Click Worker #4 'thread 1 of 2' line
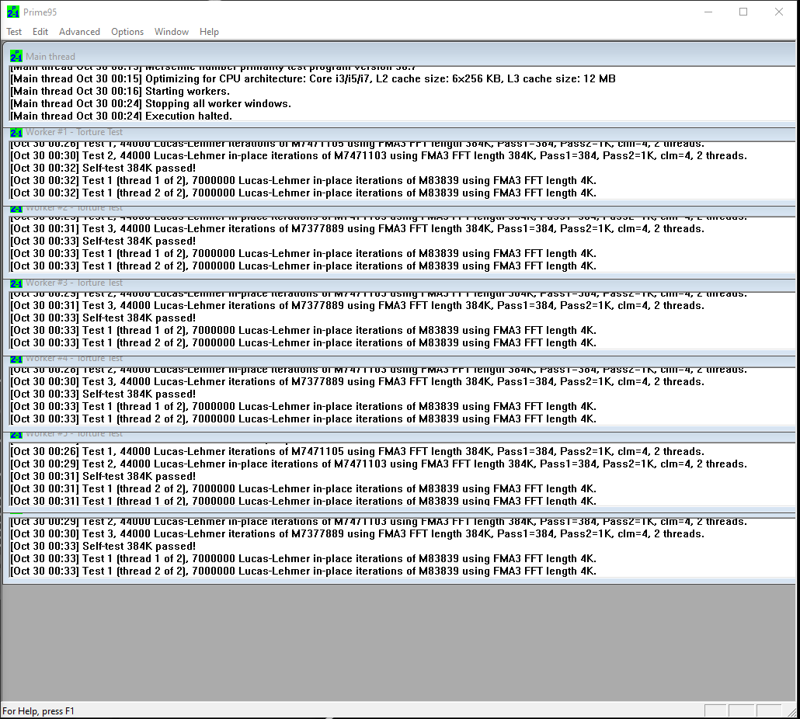Screen dimensions: 800x719 click(x=303, y=406)
